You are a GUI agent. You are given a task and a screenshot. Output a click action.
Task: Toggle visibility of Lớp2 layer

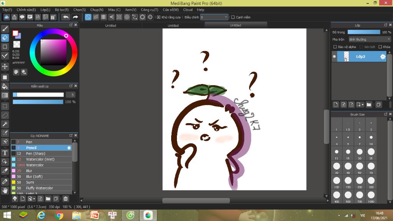[334, 57]
